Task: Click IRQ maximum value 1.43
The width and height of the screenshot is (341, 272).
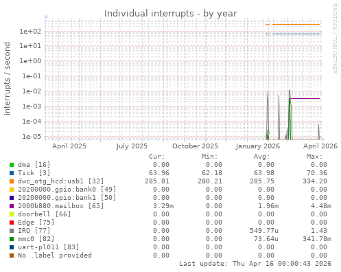Action: coord(319,231)
